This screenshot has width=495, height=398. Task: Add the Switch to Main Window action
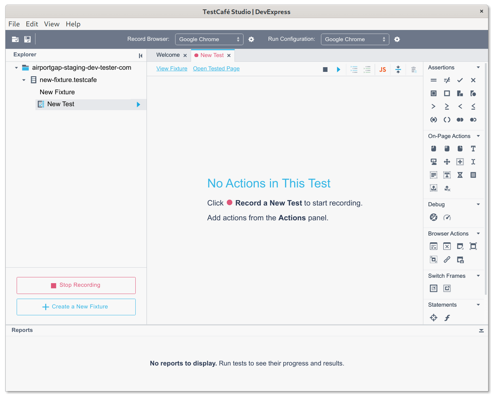pyautogui.click(x=447, y=288)
